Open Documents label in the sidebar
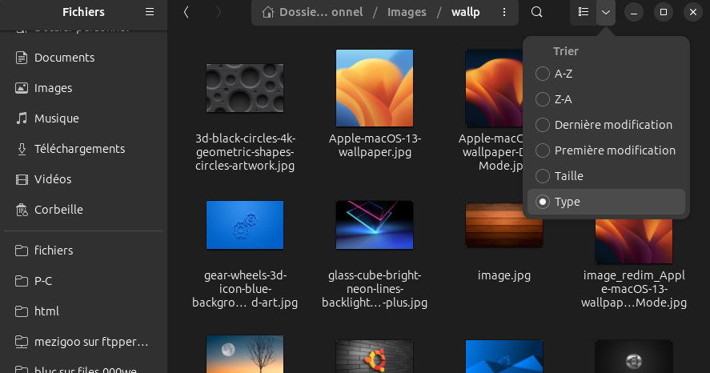 [64, 58]
